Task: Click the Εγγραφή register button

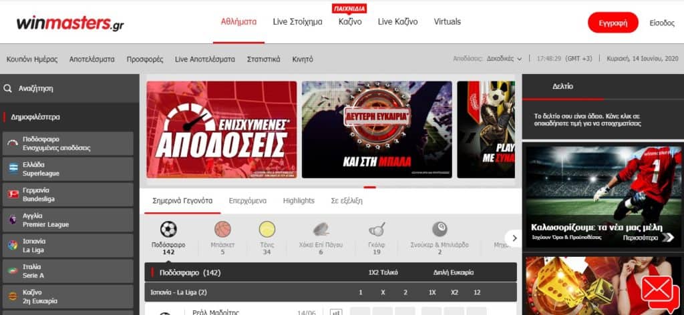Action: pyautogui.click(x=613, y=23)
